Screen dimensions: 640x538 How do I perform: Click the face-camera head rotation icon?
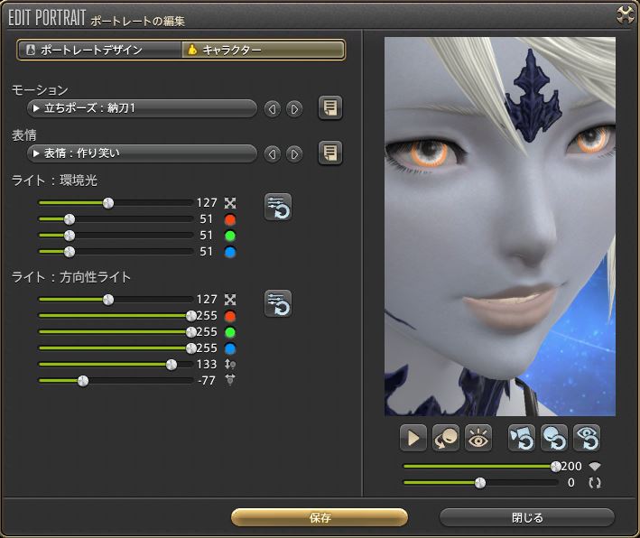[446, 438]
